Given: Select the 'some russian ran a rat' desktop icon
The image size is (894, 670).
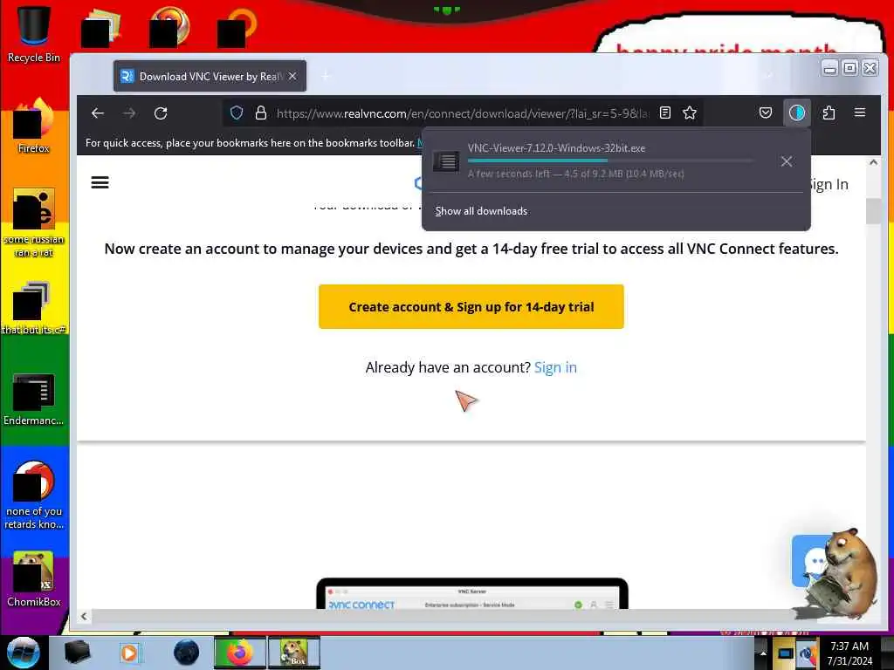Looking at the screenshot, I should 34,222.
